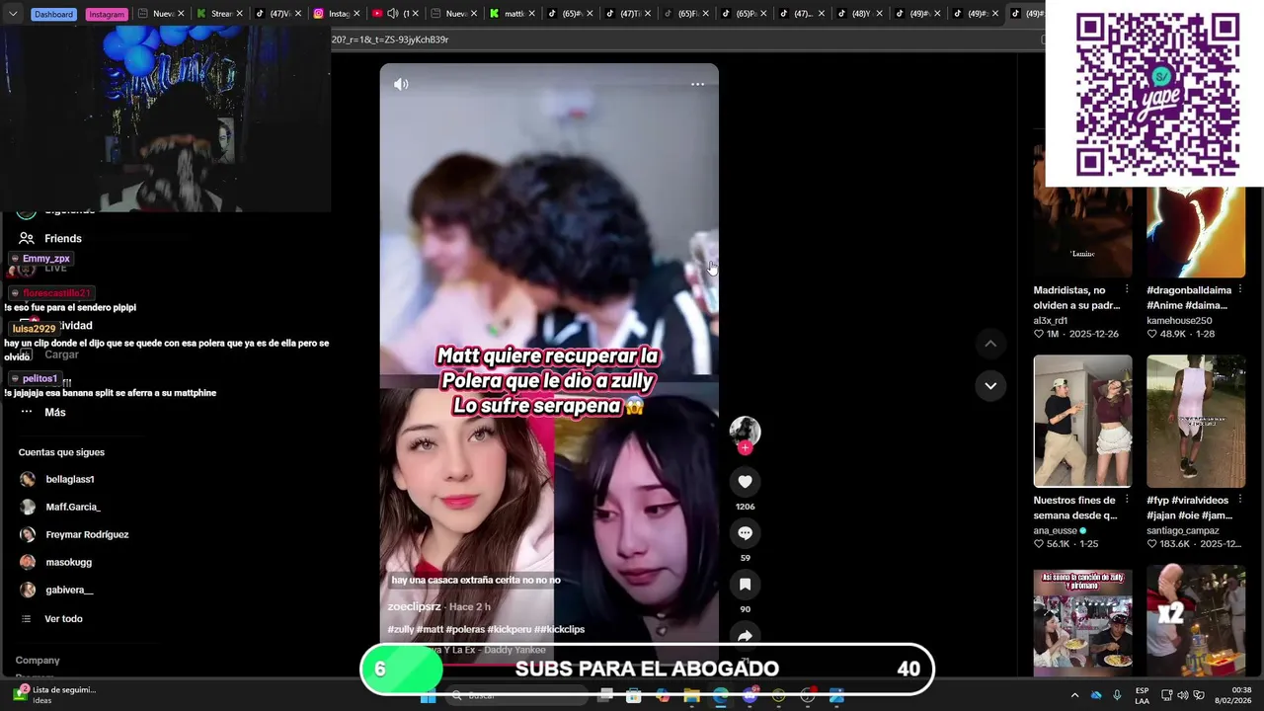The width and height of the screenshot is (1264, 711).
Task: Open masokugg profile avatar
Action: point(28,562)
